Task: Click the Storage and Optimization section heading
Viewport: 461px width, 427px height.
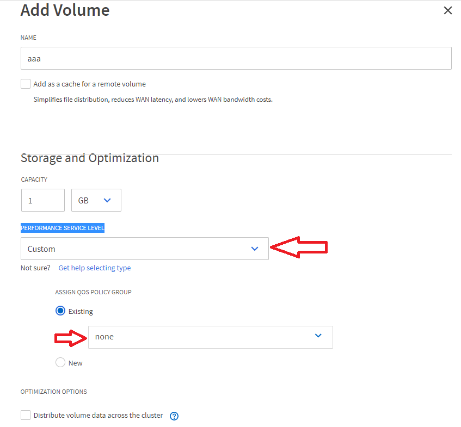Action: [x=89, y=158]
